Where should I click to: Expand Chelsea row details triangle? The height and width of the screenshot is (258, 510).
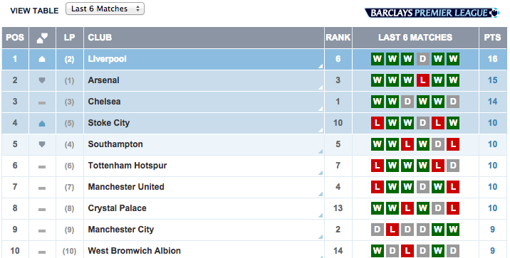point(321,109)
